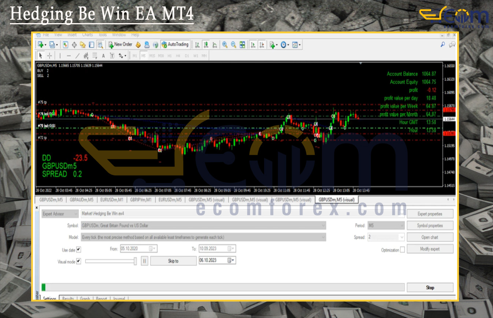This screenshot has width=493, height=318.
Task: Open the Skip to date dropdown
Action: [231, 260]
